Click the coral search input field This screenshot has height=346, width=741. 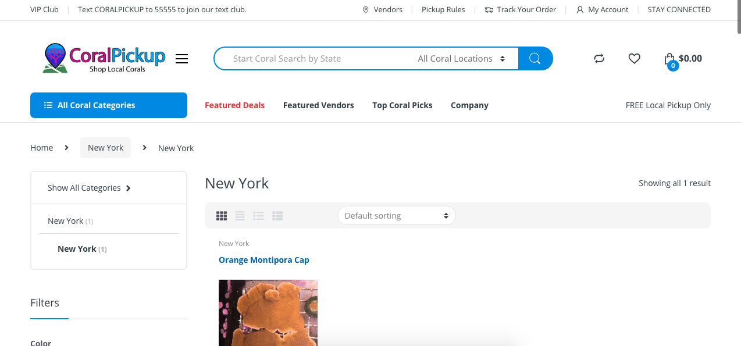[314, 59]
